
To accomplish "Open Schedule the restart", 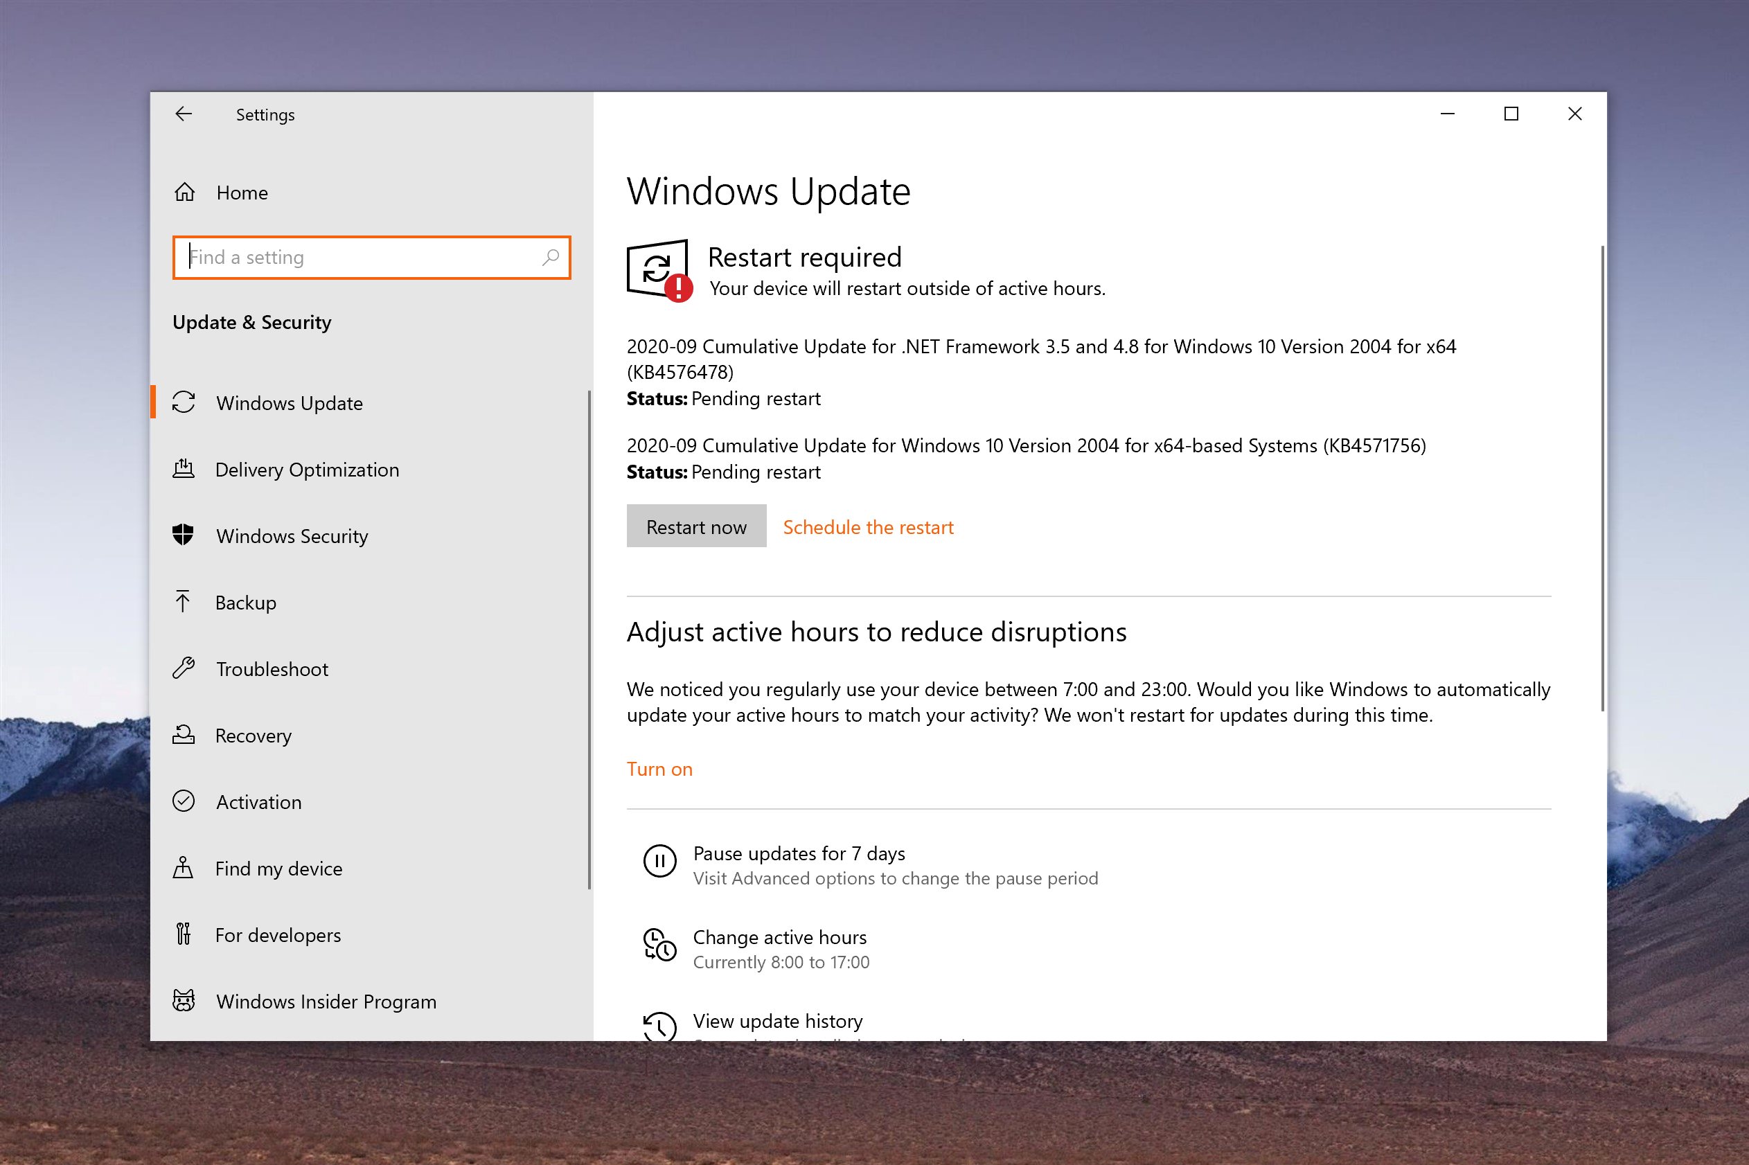I will [868, 526].
